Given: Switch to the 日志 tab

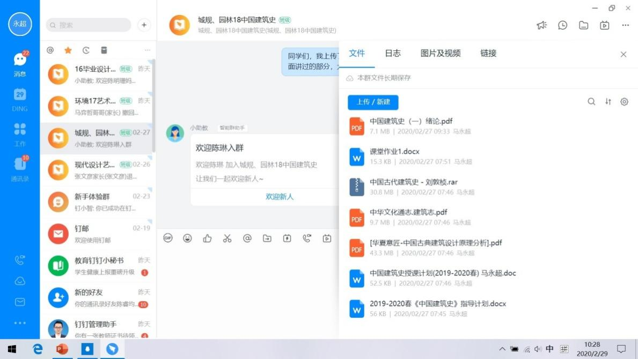Looking at the screenshot, I should (x=393, y=53).
